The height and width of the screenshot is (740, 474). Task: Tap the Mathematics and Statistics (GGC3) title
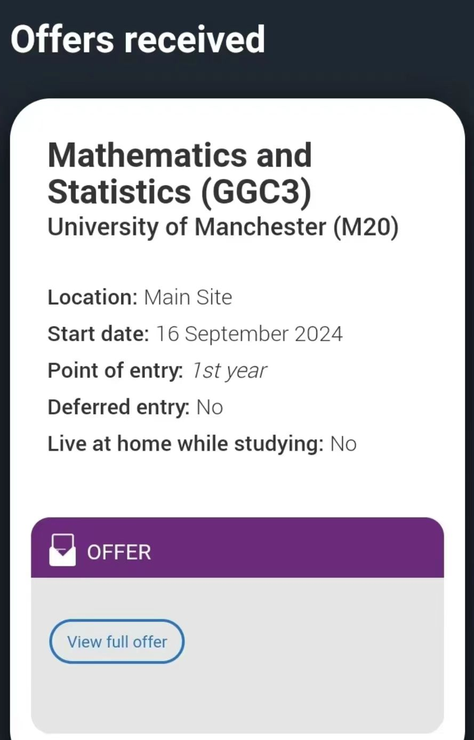180,174
